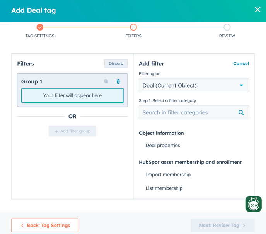Click the search magnifier icon
Screen dimensions: 266x234
point(241,112)
